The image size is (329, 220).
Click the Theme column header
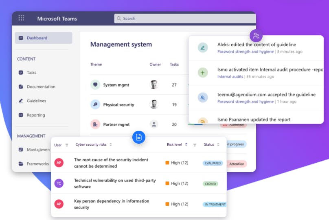coord(96,65)
